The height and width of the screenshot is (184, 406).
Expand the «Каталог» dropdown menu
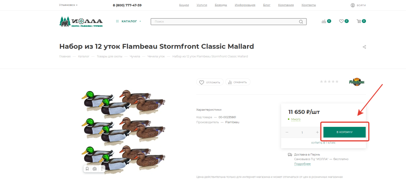coord(128,21)
